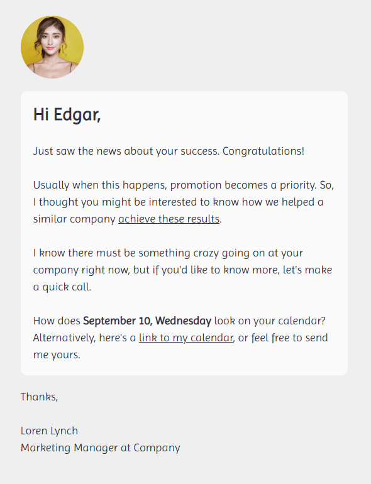Image resolution: width=371 pixels, height=484 pixels.
Task: Click the "Hi Edgar," greeting heading
Action: [x=67, y=114]
